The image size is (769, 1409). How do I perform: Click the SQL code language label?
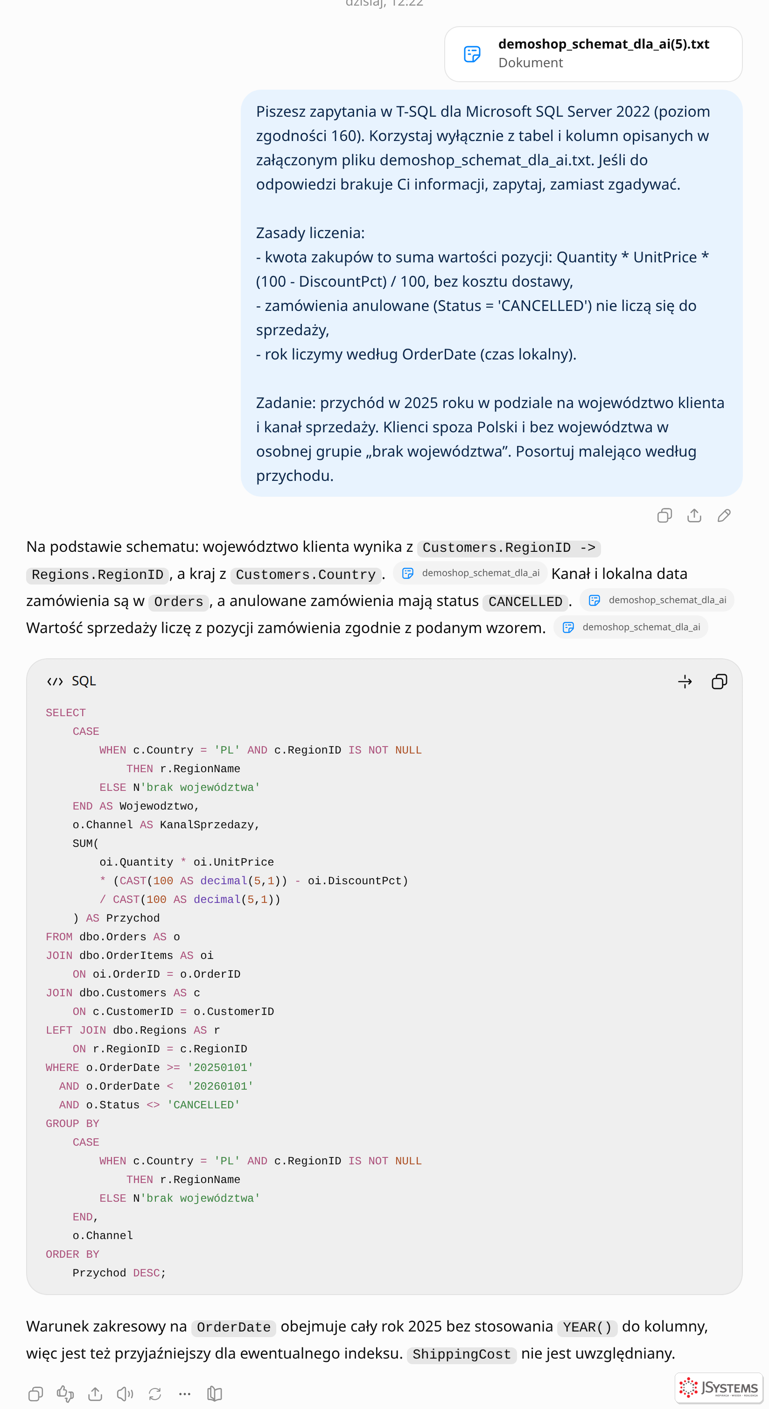[84, 681]
